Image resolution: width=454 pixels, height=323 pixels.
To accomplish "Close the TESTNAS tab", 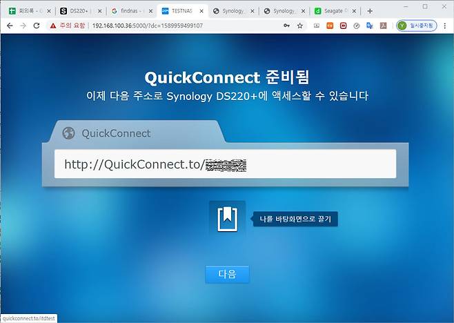I will 201,11.
